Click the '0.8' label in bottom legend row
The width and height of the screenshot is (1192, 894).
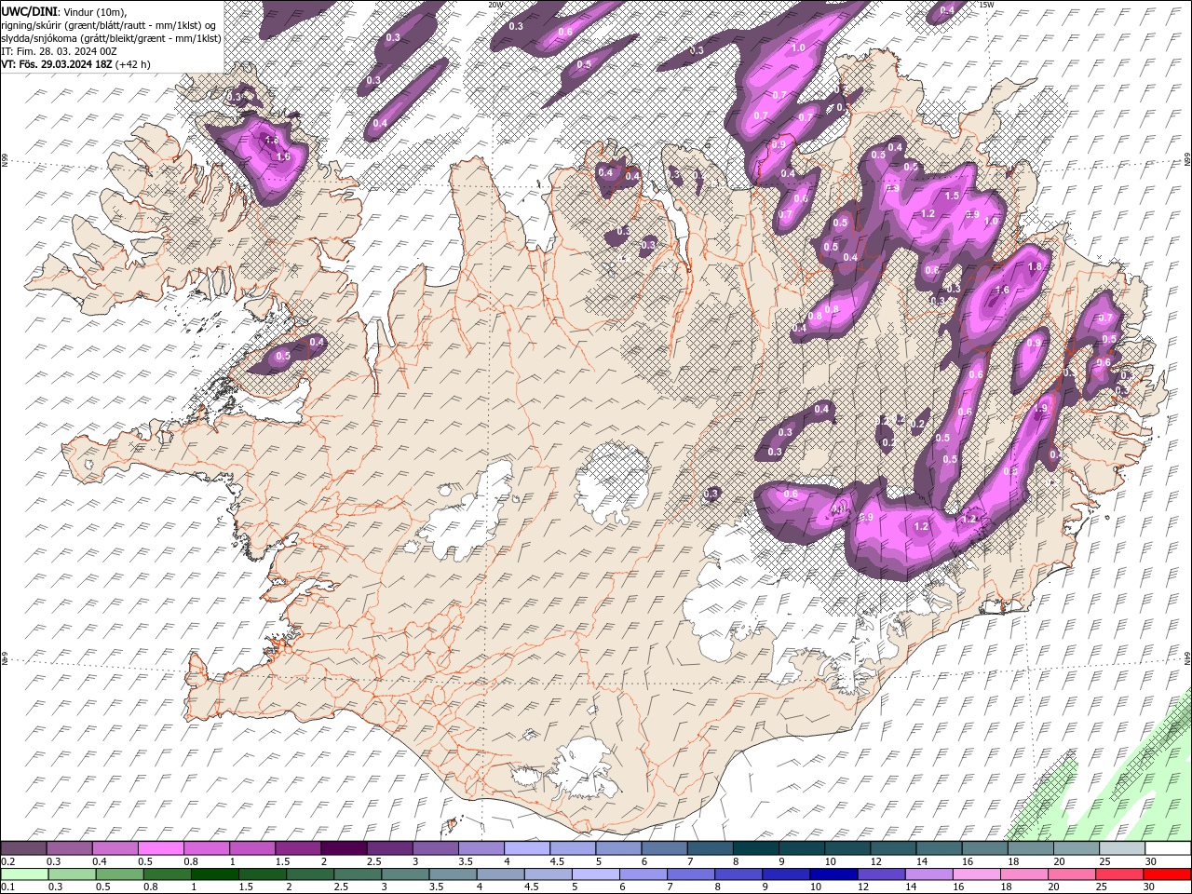pyautogui.click(x=150, y=887)
